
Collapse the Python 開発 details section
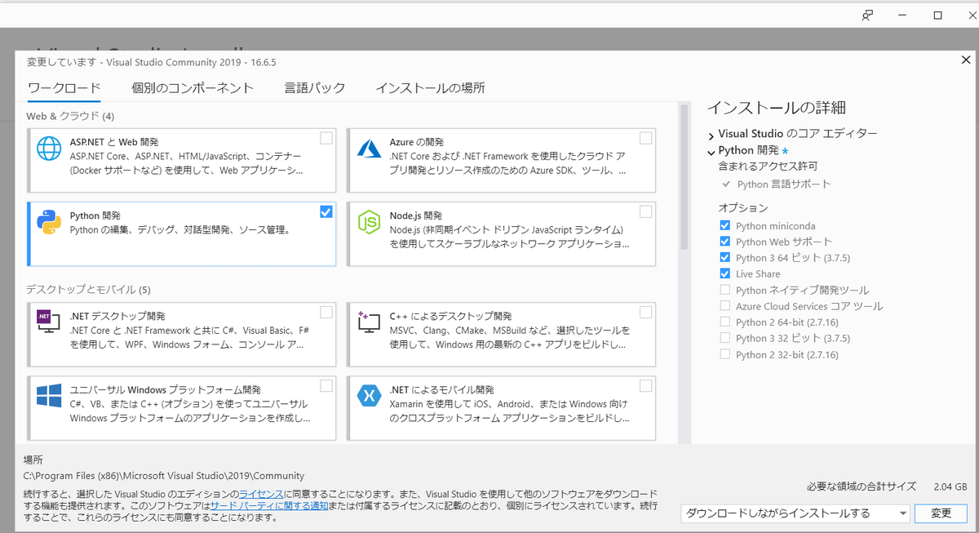(x=711, y=151)
